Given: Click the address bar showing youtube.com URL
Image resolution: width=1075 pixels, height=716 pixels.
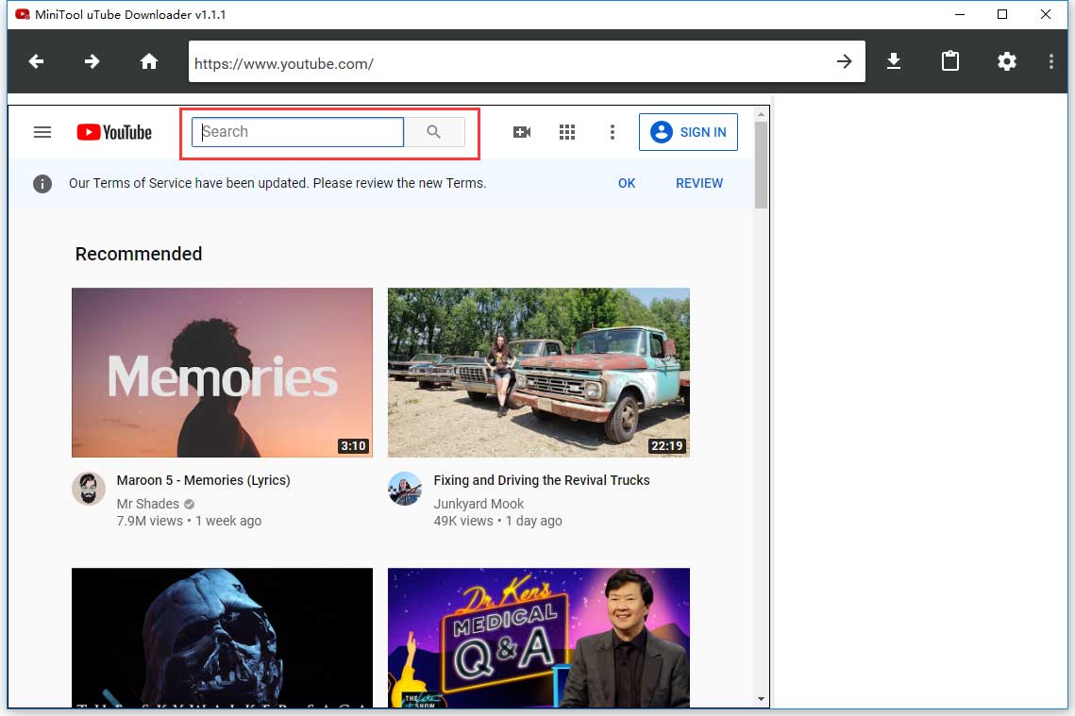Looking at the screenshot, I should [508, 62].
